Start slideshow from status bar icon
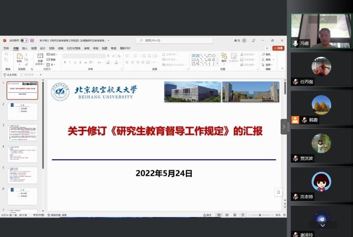Image resolution: width=353 pixels, height=237 pixels. click(x=243, y=215)
